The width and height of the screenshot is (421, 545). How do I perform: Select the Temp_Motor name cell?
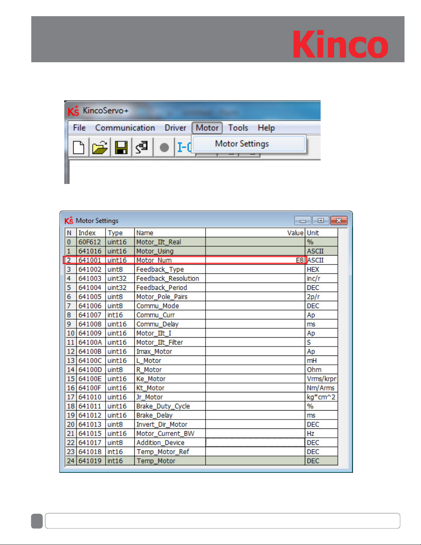pos(170,461)
